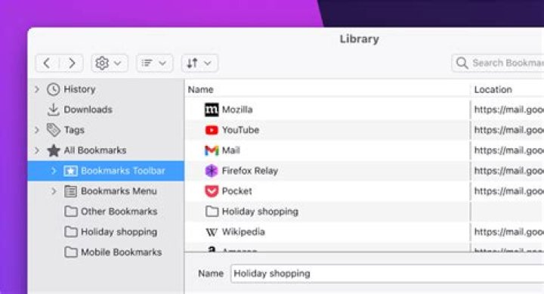Go forward with the right arrow button
The height and width of the screenshot is (294, 544).
pos(72,63)
